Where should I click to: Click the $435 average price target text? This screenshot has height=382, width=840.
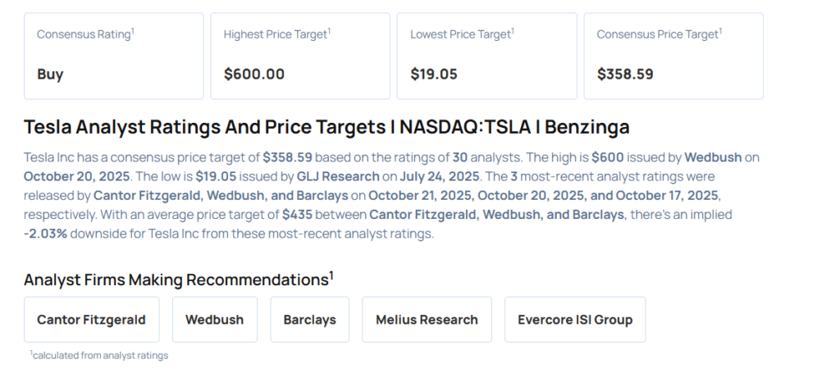point(296,214)
